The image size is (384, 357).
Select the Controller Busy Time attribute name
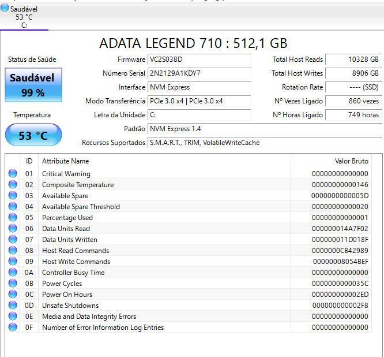pos(73,273)
